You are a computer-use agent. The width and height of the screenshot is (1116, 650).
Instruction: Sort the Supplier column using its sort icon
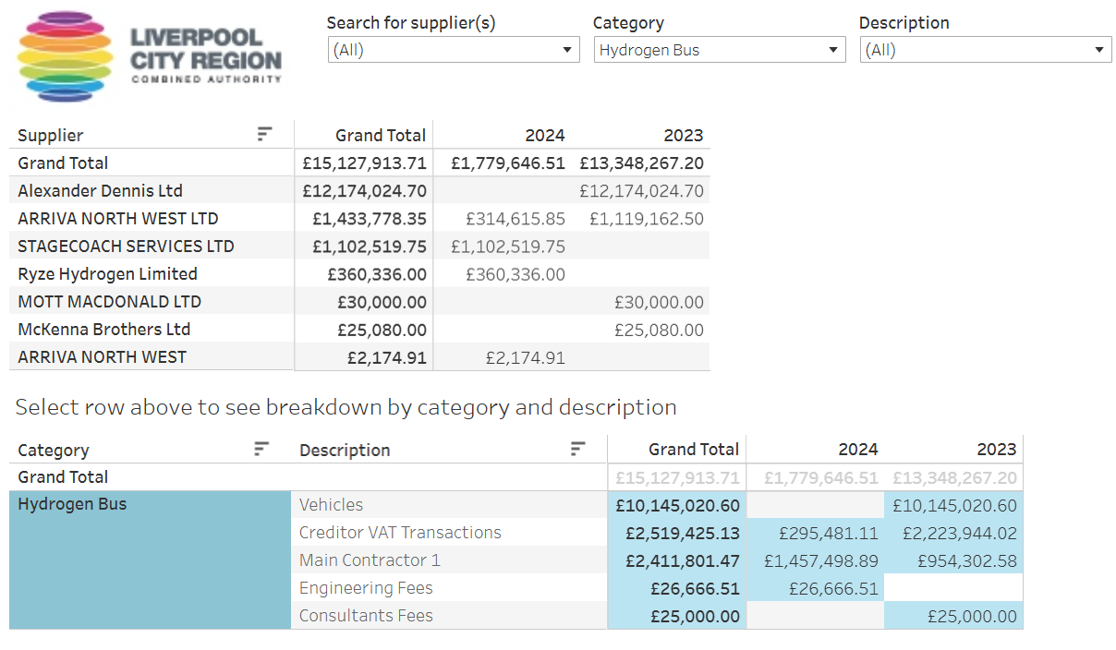(x=264, y=135)
